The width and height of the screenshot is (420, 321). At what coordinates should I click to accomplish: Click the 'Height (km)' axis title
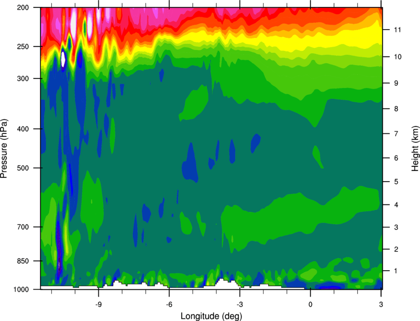pyautogui.click(x=415, y=148)
